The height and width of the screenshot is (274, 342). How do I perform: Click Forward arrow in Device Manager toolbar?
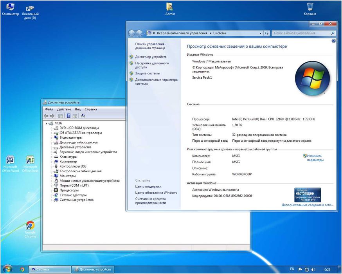(x=52, y=116)
